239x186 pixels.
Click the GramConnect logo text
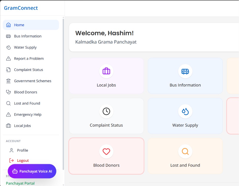(x=21, y=8)
